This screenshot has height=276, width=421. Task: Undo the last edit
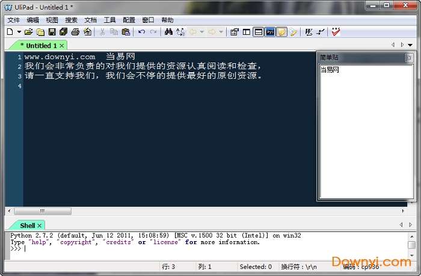(x=141, y=32)
